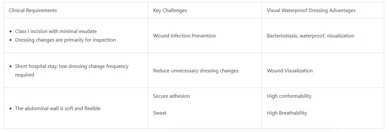The image size is (389, 132).
Task: Click 'Dressing changes are primarily for inspection'
Action: click(65, 40)
